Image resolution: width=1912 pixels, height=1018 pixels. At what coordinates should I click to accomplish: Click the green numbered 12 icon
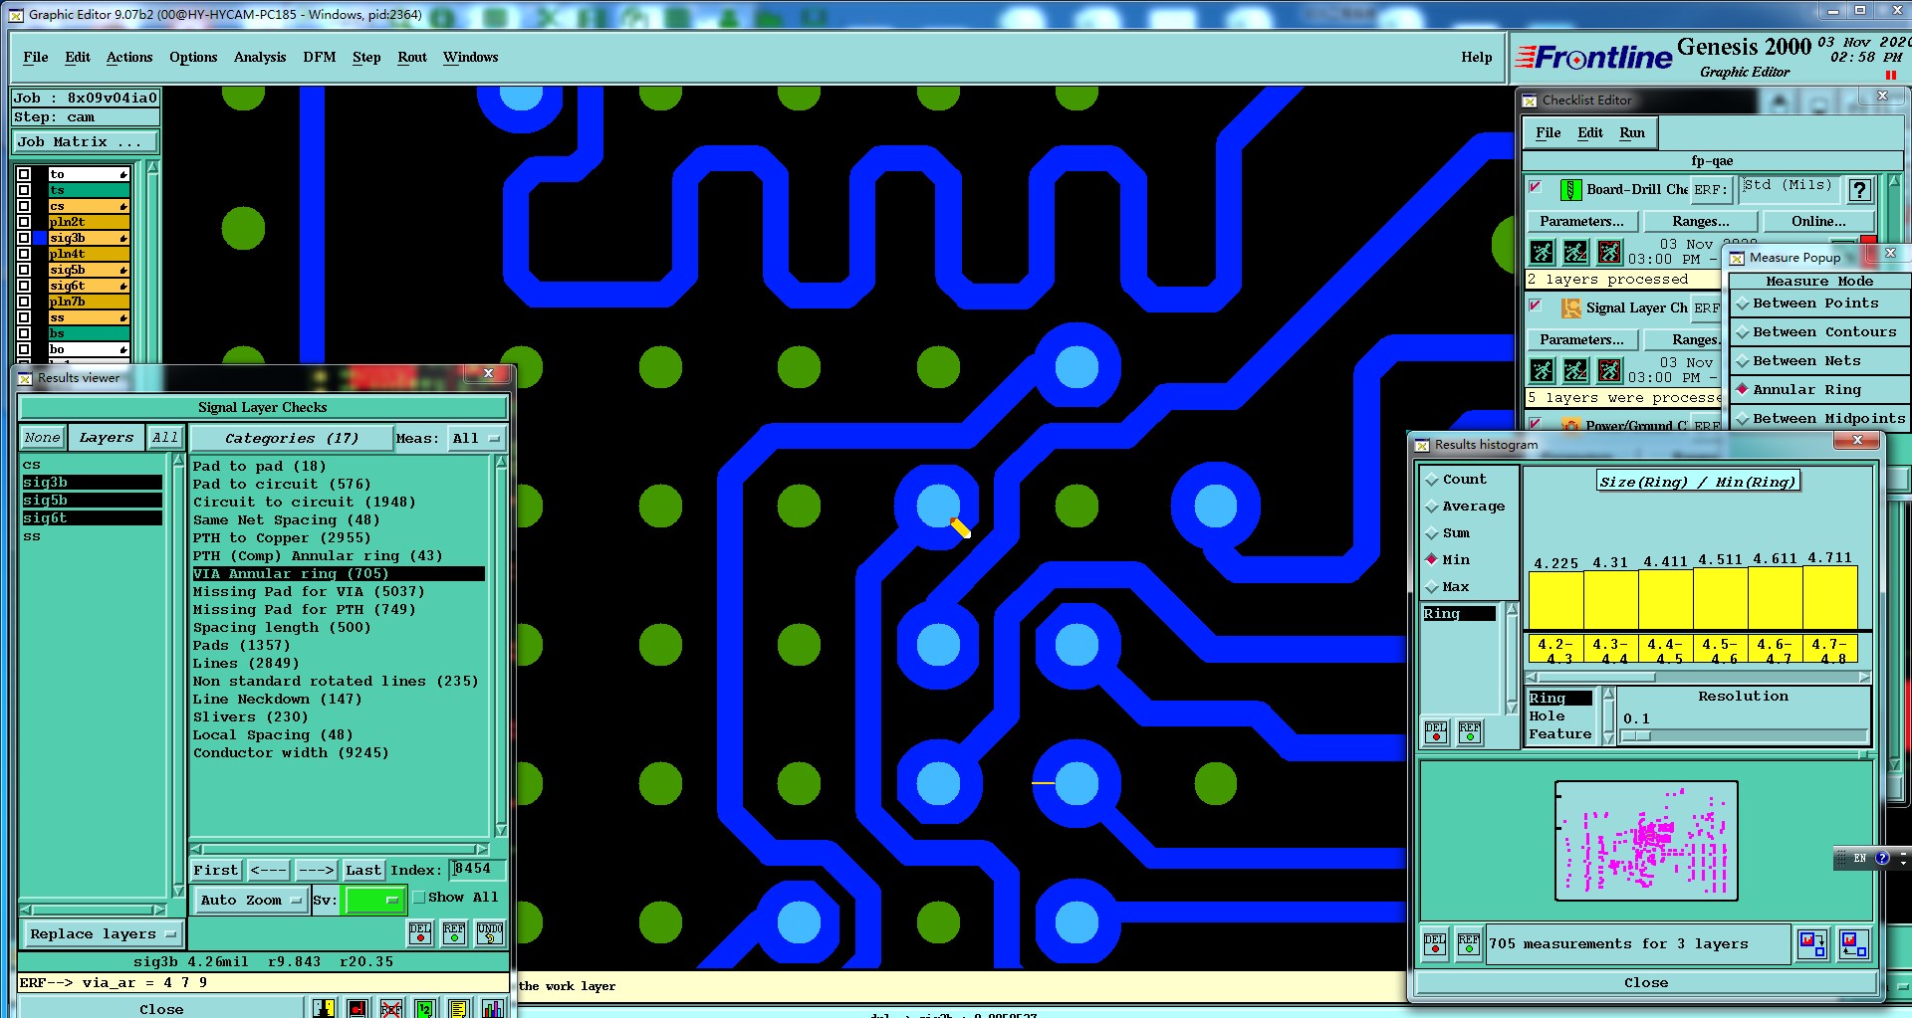(x=425, y=1008)
